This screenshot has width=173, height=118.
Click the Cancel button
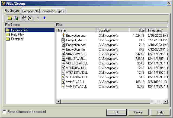[x=138, y=112]
